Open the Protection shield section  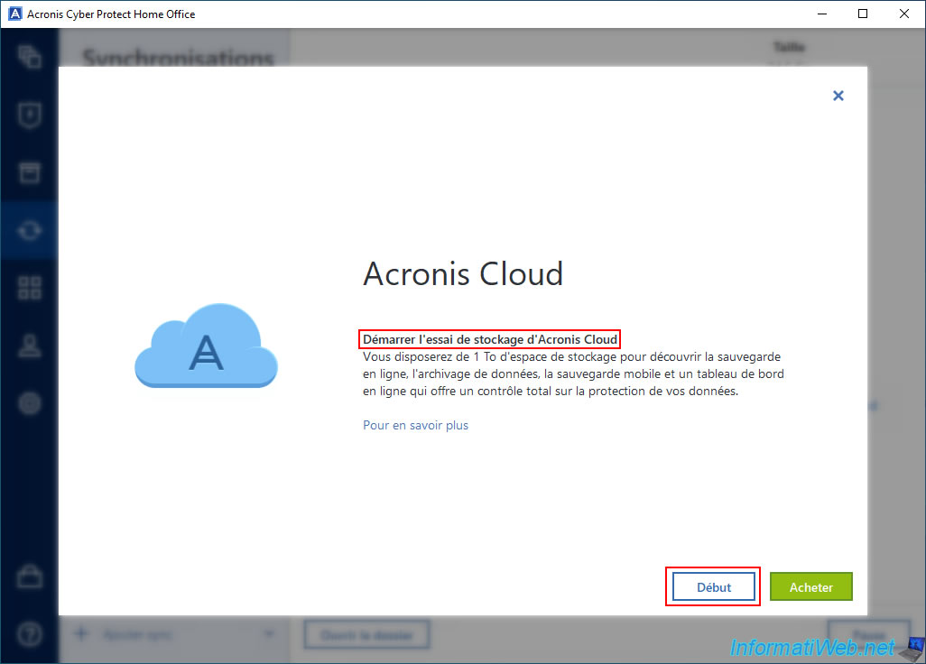coord(29,115)
